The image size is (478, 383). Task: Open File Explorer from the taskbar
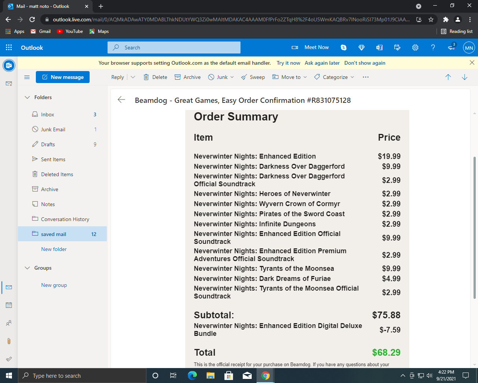coord(211,376)
